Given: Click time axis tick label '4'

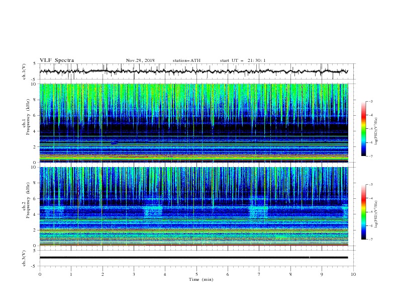Looking at the screenshot, I should coord(165,274).
